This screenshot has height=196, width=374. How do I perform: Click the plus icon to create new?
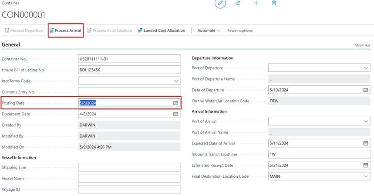[256, 3]
